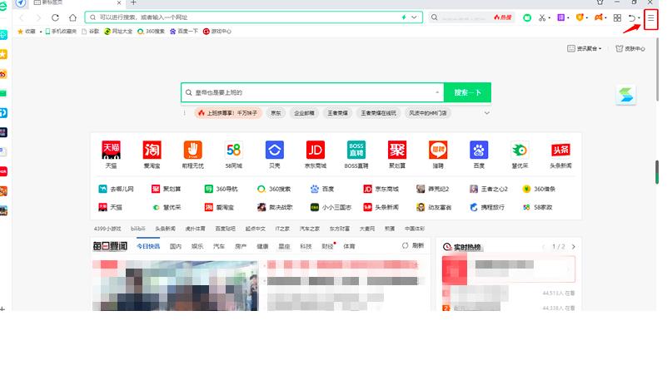Open the 58同城 tile icon
Viewport: 667px width, 370px height.
(x=233, y=150)
